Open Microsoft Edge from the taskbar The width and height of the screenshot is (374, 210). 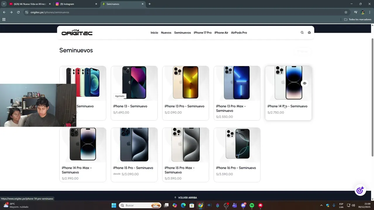click(183, 205)
